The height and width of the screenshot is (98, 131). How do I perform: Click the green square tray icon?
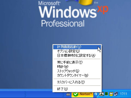tap(106, 94)
